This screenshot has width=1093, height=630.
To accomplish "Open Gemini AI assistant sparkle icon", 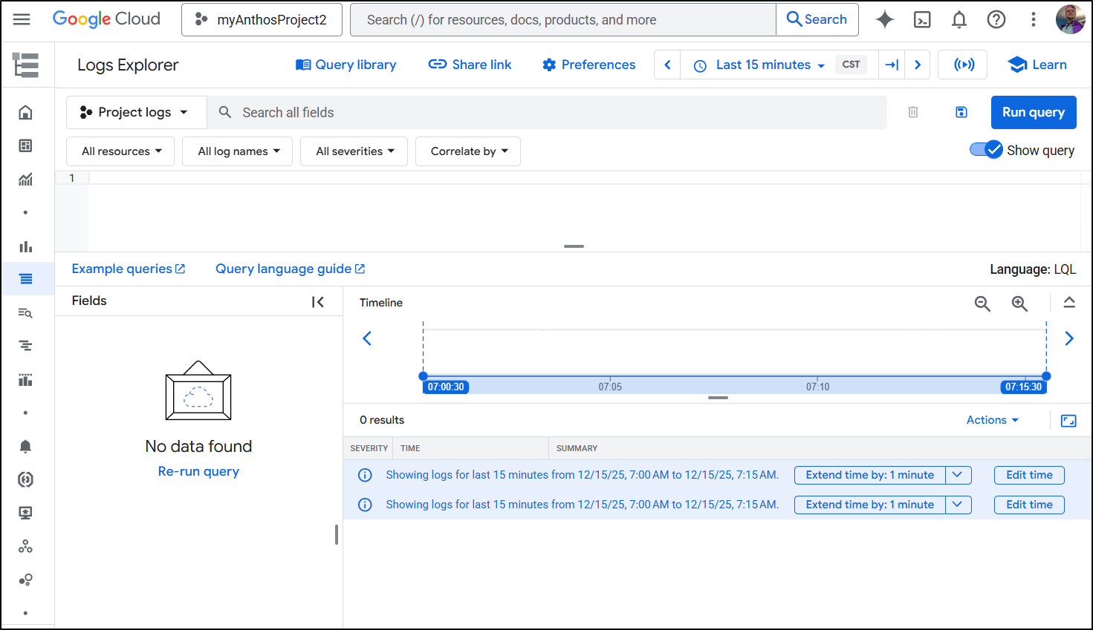I will (884, 20).
